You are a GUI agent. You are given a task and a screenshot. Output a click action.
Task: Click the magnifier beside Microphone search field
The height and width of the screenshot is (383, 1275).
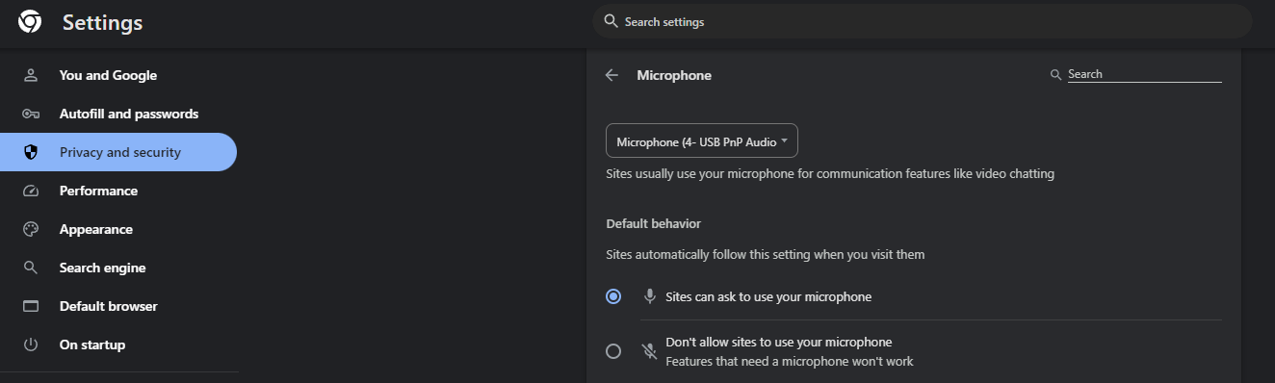(1056, 74)
